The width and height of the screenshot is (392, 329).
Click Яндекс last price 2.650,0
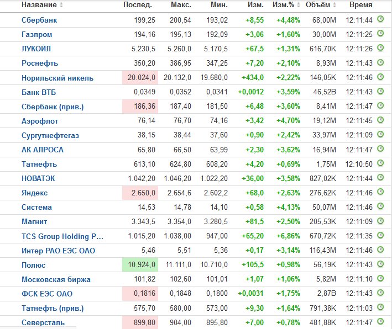[144, 193]
